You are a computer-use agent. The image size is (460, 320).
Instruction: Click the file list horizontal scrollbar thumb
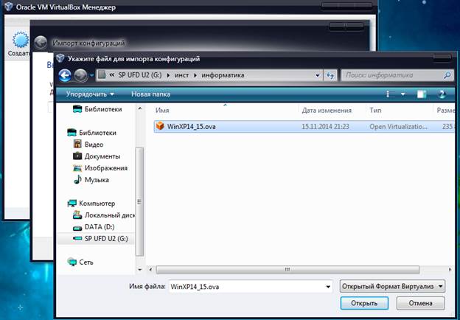(287, 270)
